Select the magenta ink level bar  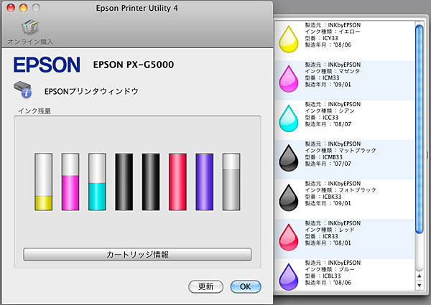coord(70,182)
